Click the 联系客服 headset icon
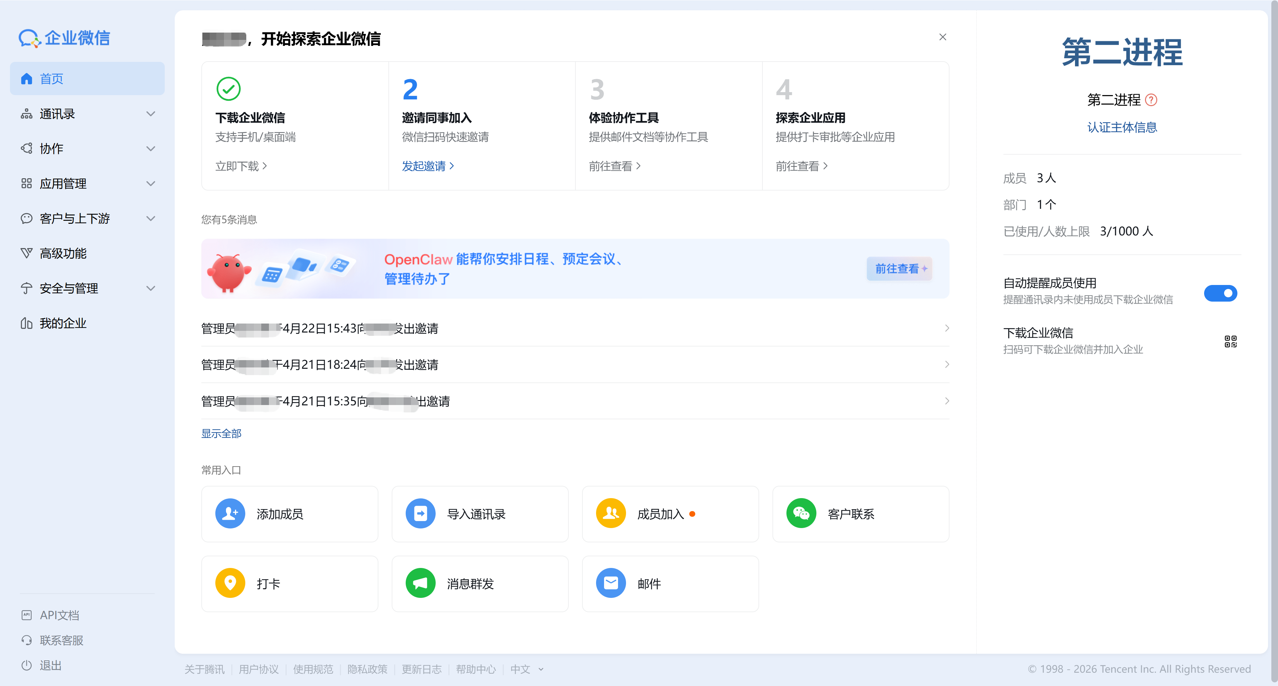 click(x=26, y=640)
